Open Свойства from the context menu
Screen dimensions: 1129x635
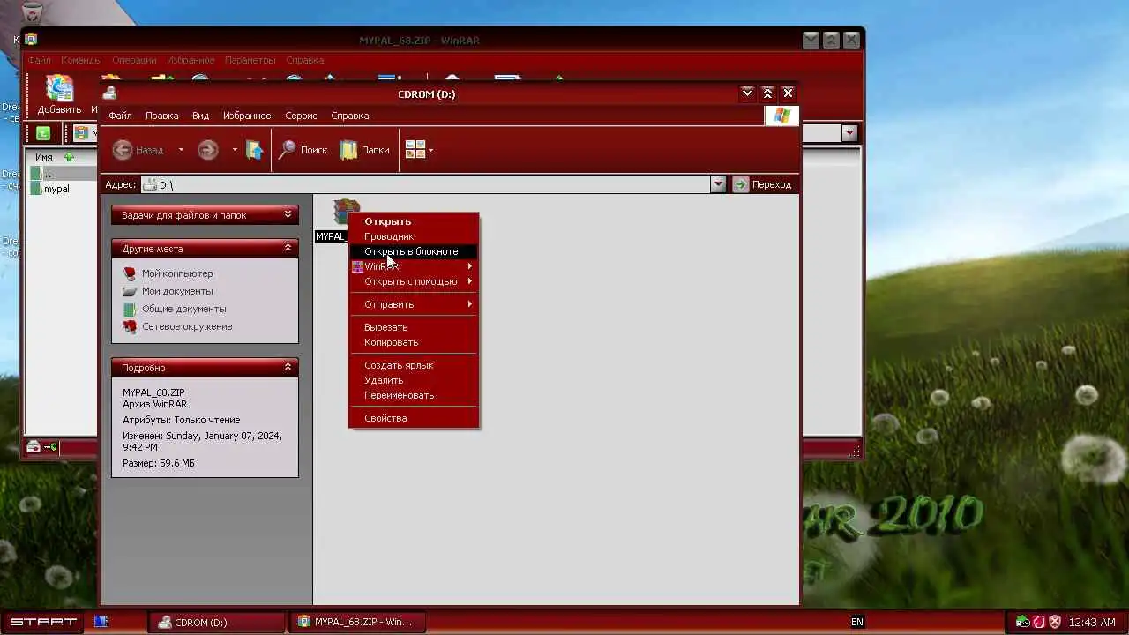(x=414, y=418)
